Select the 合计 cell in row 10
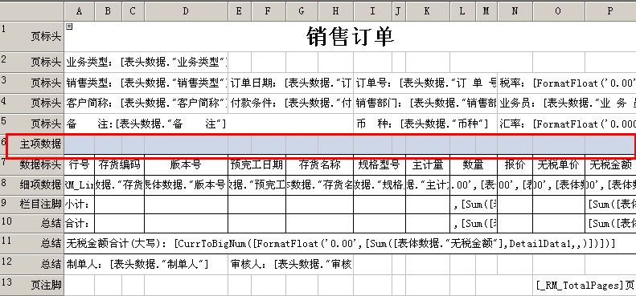The height and width of the screenshot is (296, 636). coord(79,224)
